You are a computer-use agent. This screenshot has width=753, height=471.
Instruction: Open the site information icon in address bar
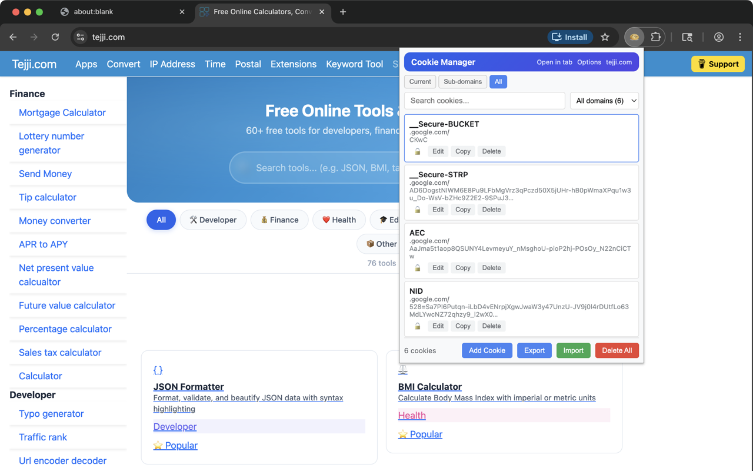tap(81, 37)
